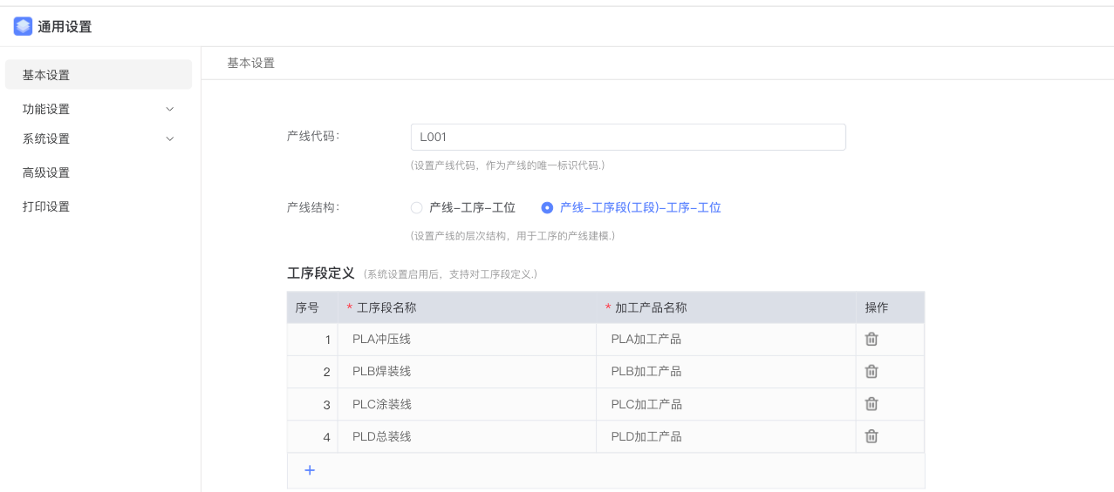This screenshot has height=492, width=1114.
Task: Click the 产线代码 input field containing L001
Action: pyautogui.click(x=627, y=137)
